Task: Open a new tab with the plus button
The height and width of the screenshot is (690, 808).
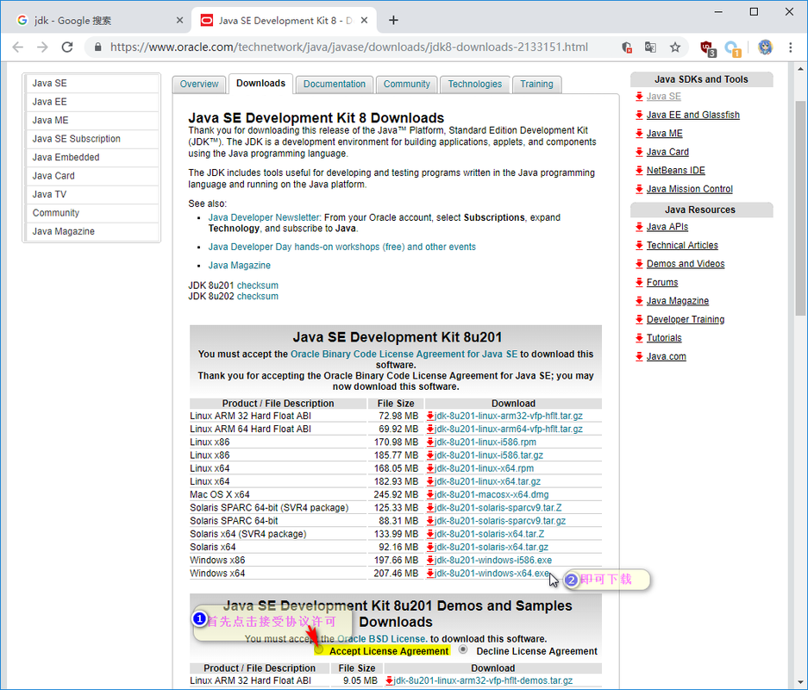Action: 393,20
